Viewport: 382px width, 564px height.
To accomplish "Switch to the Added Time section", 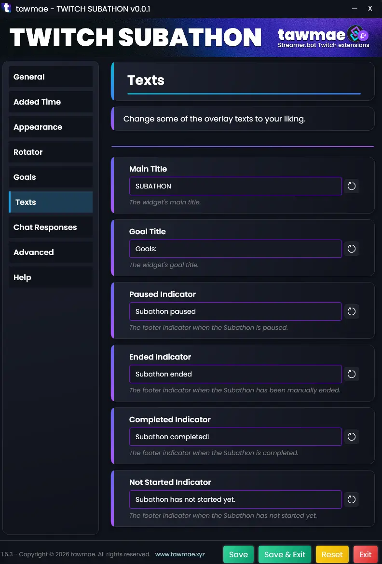I will (51, 102).
